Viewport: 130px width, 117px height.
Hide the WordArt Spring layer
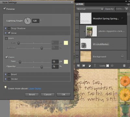(77, 18)
